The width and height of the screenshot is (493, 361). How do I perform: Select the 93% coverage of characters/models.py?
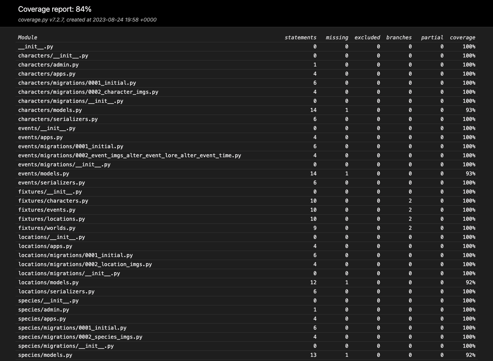coord(470,110)
